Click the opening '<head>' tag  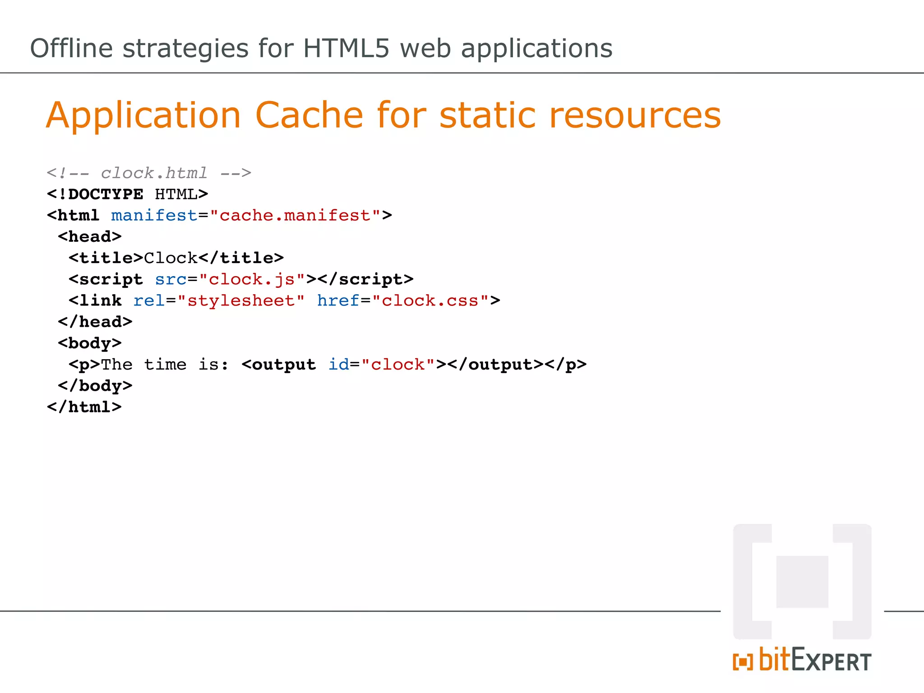pyautogui.click(x=89, y=236)
